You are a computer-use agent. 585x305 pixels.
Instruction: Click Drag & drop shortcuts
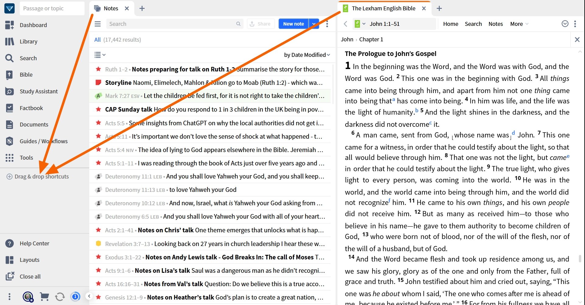38,176
